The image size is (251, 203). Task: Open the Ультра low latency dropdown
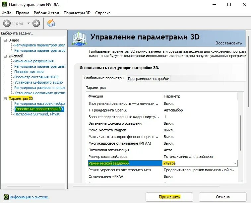pyautogui.click(x=235, y=163)
